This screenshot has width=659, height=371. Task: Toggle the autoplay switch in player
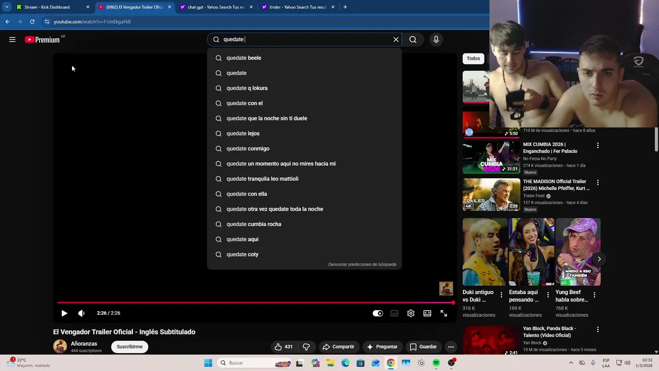[x=378, y=313]
